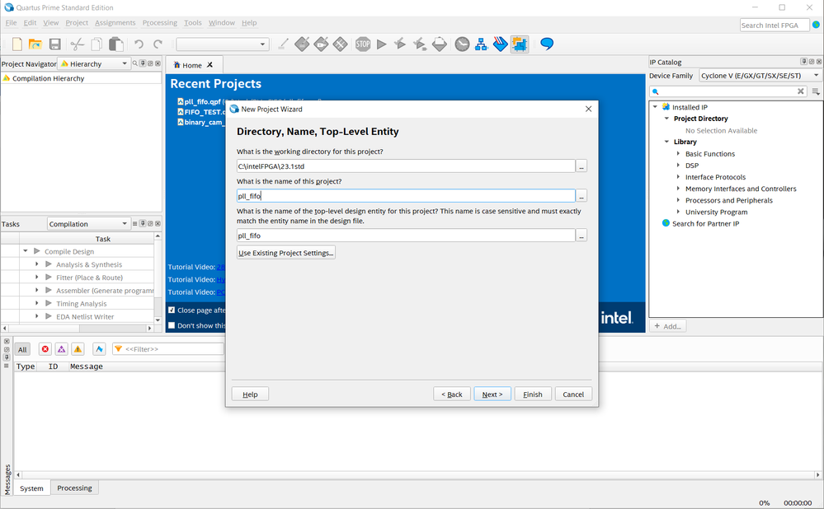Expand the Fitter (Place & Route) task
Viewport: 824px width, 509px height.
(x=37, y=277)
